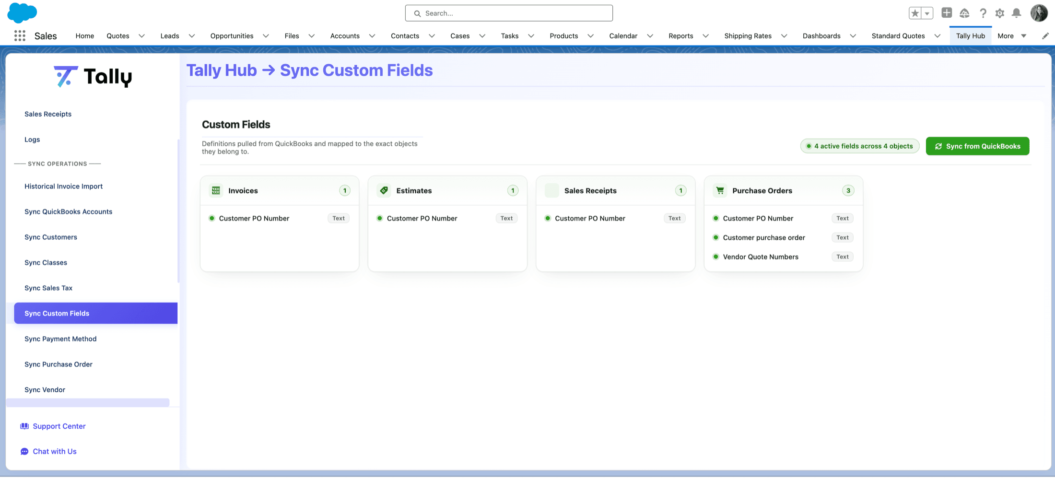Click the Estimates tag icon
This screenshot has width=1055, height=480.
(384, 190)
